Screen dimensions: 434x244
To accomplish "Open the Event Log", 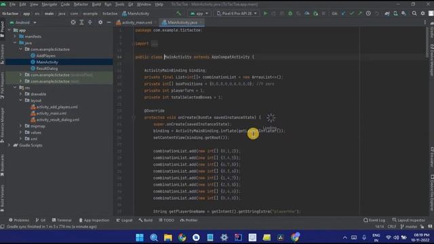I will pos(374,220).
